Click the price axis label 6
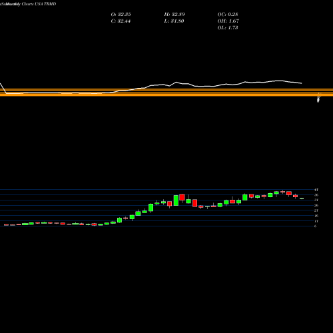Image resolution: width=333 pixels, height=333 pixels. 316,226
